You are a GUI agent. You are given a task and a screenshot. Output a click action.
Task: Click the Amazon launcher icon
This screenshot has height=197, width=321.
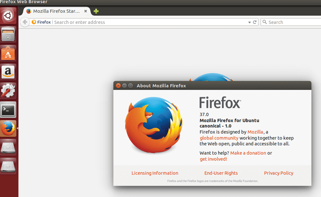pyautogui.click(x=8, y=72)
